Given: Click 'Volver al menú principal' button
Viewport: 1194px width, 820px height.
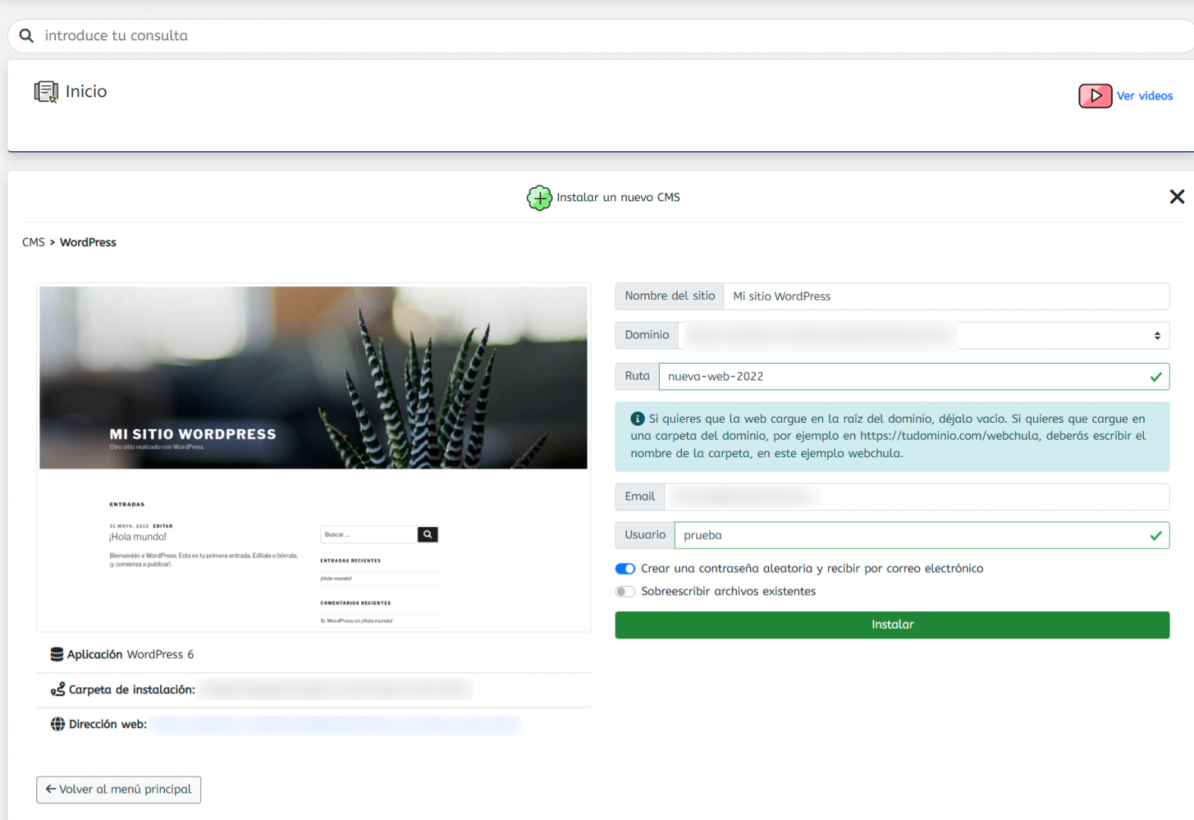Looking at the screenshot, I should (118, 790).
